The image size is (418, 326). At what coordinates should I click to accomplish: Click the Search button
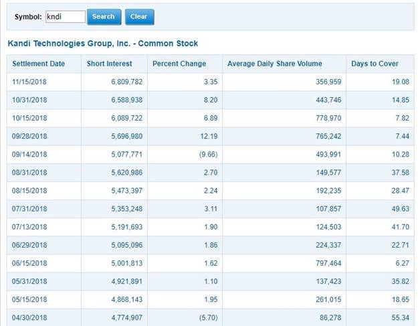click(x=104, y=17)
